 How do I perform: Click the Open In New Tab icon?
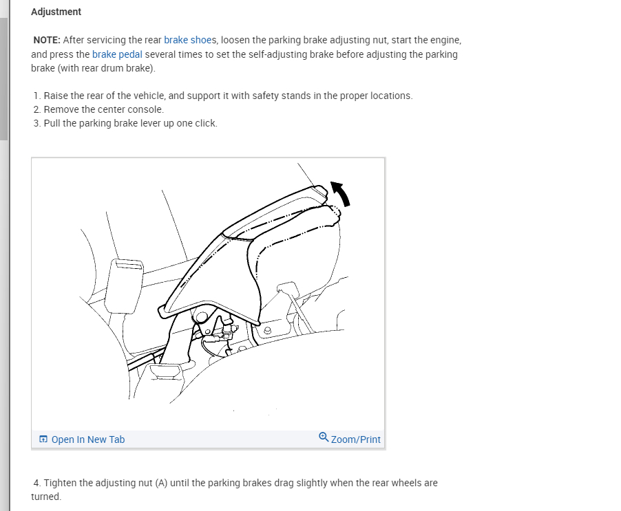tap(43, 439)
